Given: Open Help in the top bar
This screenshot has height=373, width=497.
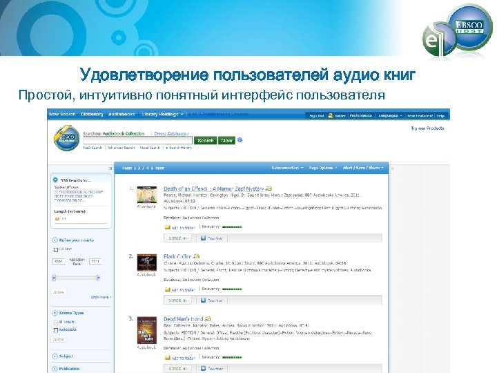Looking at the screenshot, I should (440, 116).
